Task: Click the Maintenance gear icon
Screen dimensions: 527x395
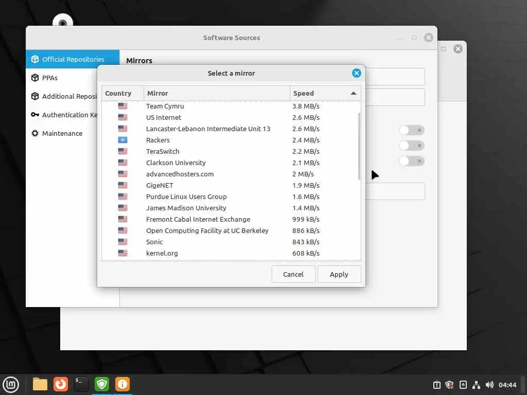Action: coord(35,133)
